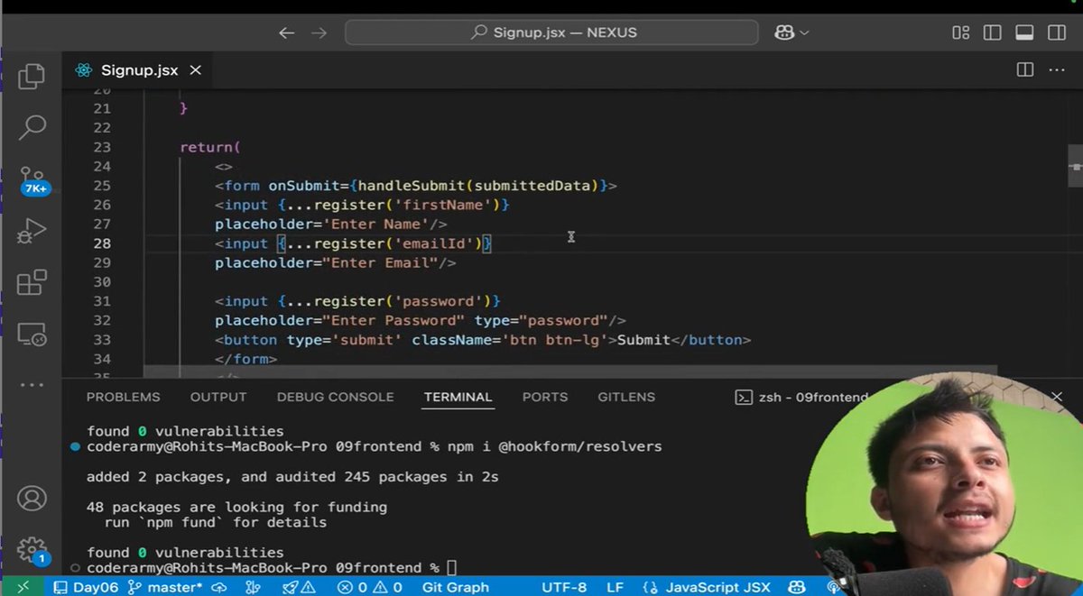Change end of line sequence LF
1083x596 pixels.
coord(615,587)
